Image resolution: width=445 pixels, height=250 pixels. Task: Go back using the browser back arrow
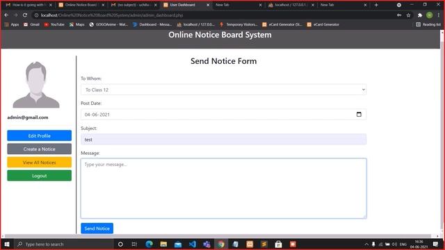pyautogui.click(x=6, y=15)
